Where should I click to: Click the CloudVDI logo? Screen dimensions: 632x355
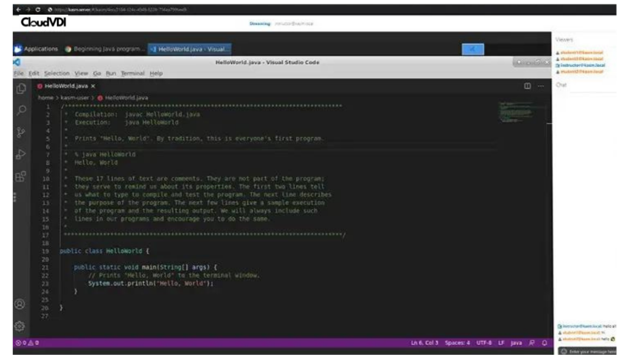(x=44, y=22)
